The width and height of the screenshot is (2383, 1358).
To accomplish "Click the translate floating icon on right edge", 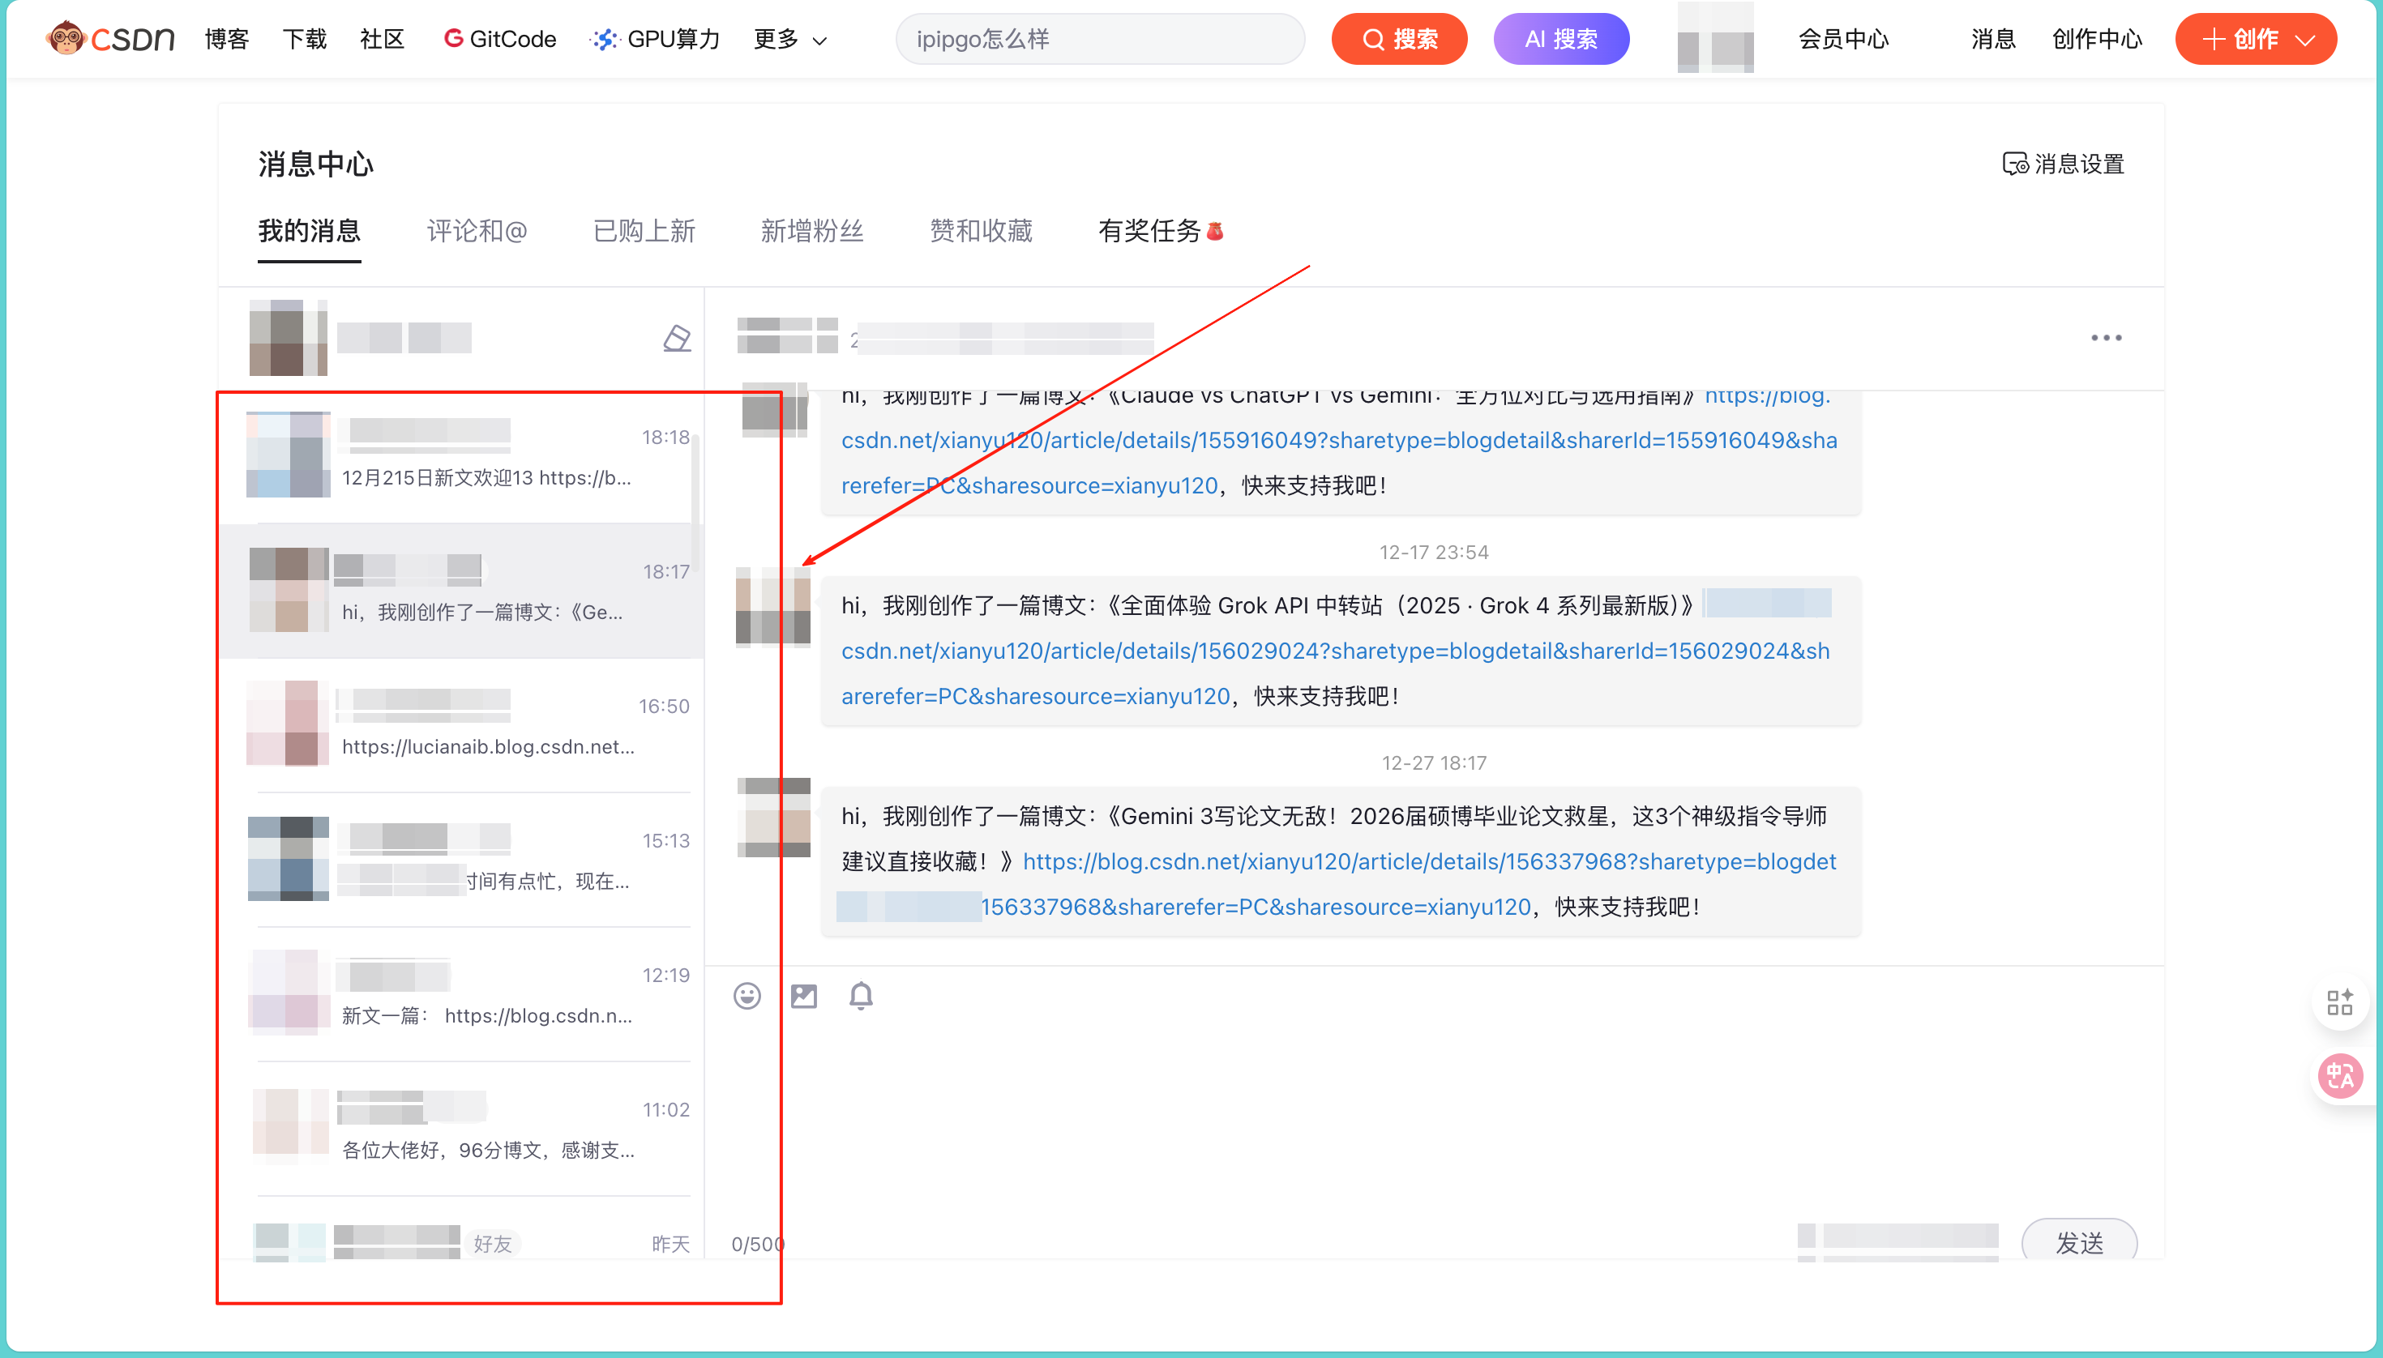I will (x=2340, y=1076).
